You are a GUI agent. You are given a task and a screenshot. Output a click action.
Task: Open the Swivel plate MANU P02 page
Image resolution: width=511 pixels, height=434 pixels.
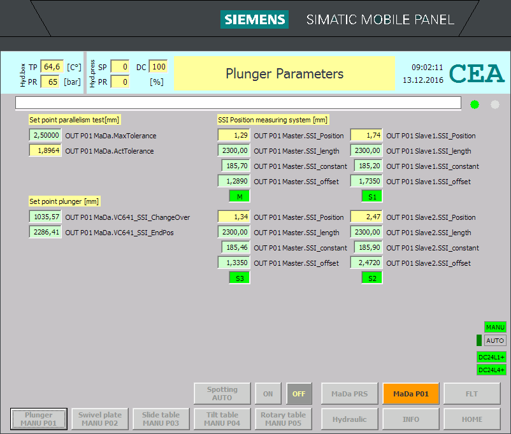tap(99, 419)
